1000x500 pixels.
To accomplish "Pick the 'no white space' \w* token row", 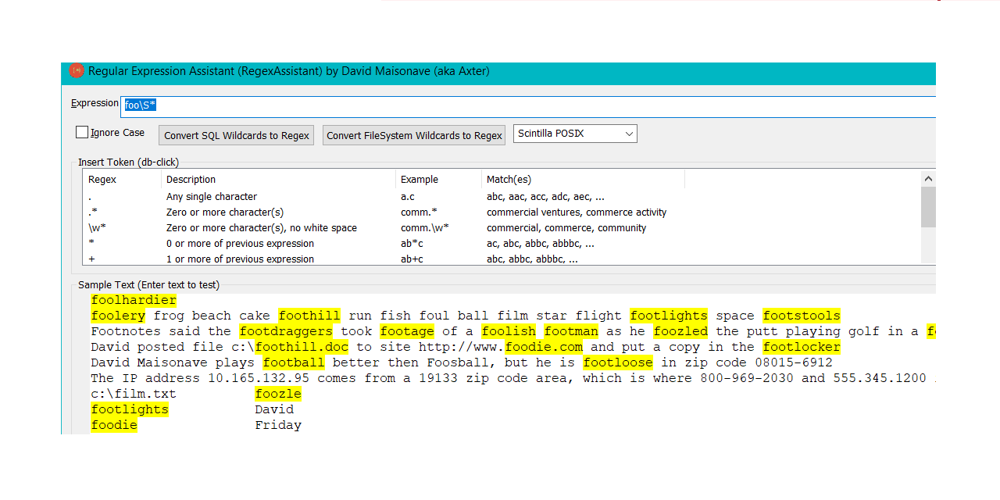I will (x=261, y=228).
